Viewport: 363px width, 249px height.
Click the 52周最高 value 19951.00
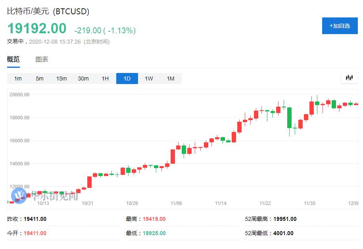pos(285,219)
